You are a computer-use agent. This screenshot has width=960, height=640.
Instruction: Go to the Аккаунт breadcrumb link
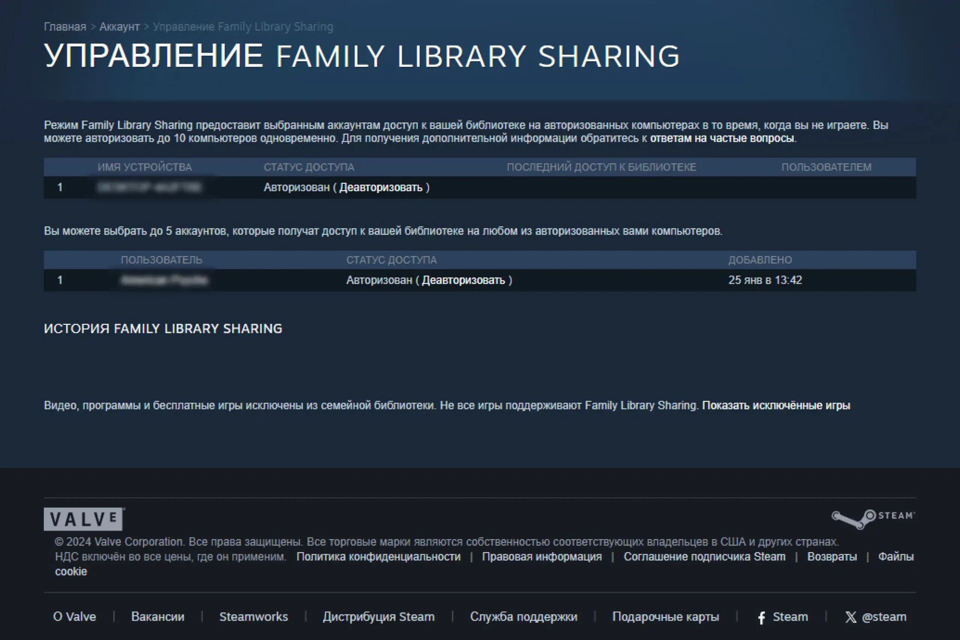tap(119, 27)
